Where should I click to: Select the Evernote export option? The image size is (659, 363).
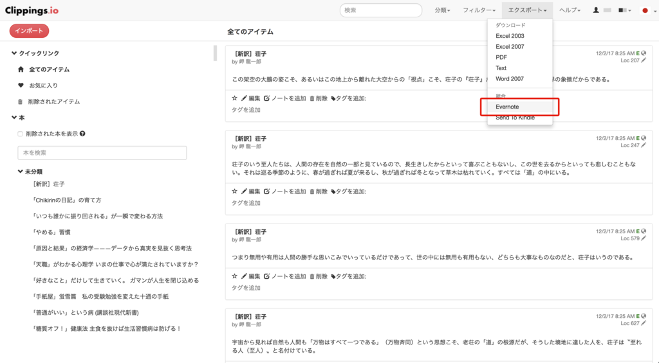click(520, 107)
